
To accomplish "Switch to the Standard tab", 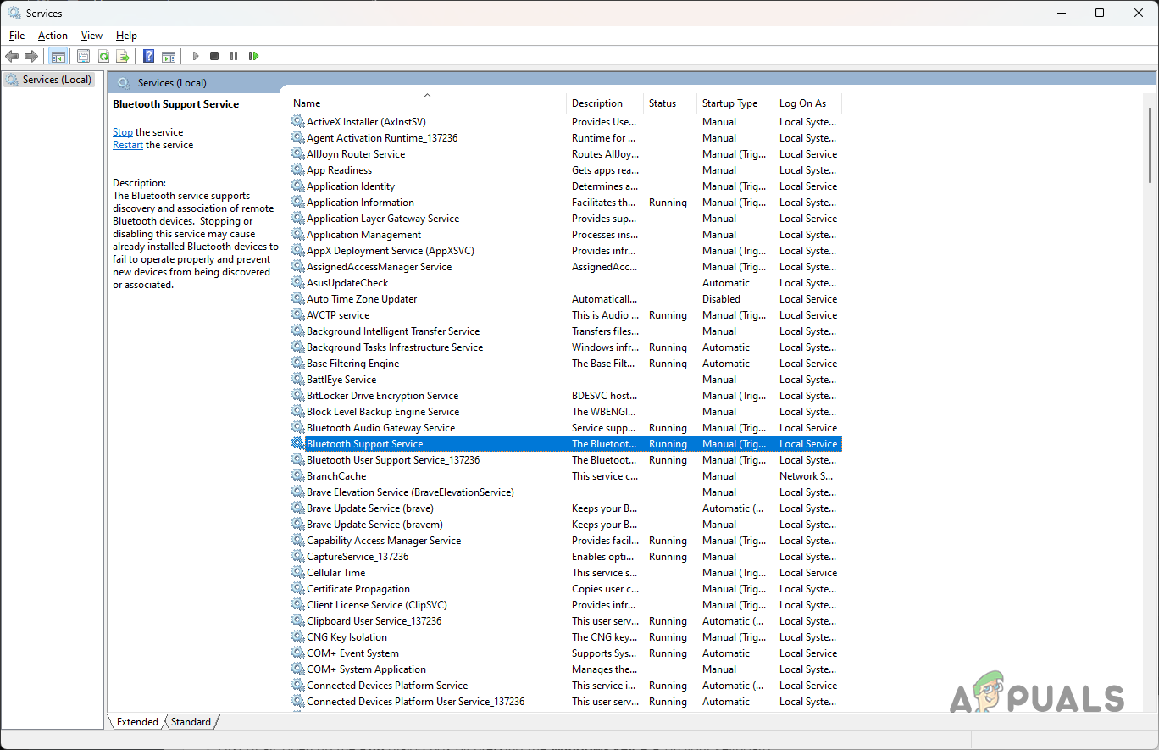I will click(191, 722).
